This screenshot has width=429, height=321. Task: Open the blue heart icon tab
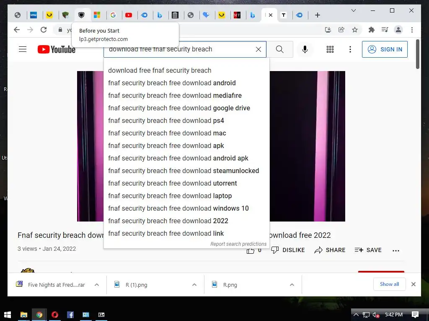click(x=206, y=15)
